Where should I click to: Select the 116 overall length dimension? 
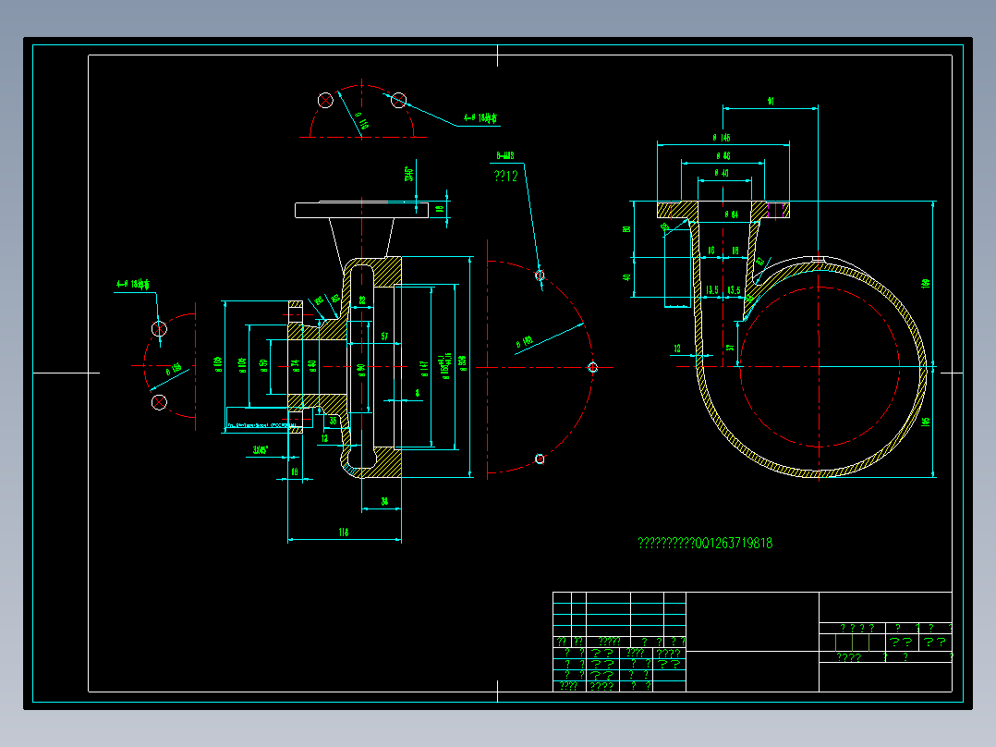pos(344,533)
